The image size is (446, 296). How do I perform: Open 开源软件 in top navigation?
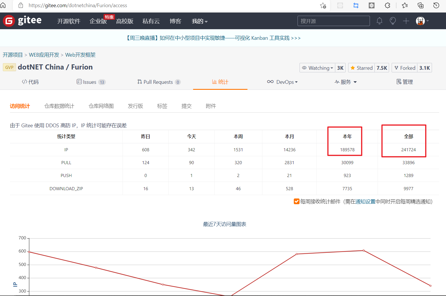click(x=69, y=21)
